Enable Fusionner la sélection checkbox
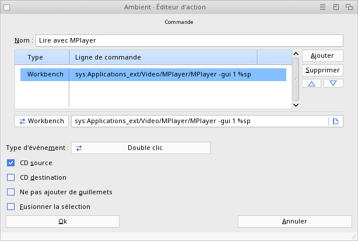This screenshot has width=358, height=241. point(10,207)
